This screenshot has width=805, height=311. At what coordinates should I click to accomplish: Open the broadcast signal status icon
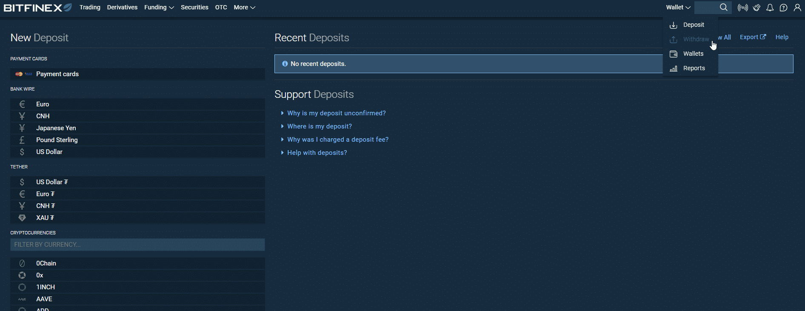pos(742,8)
